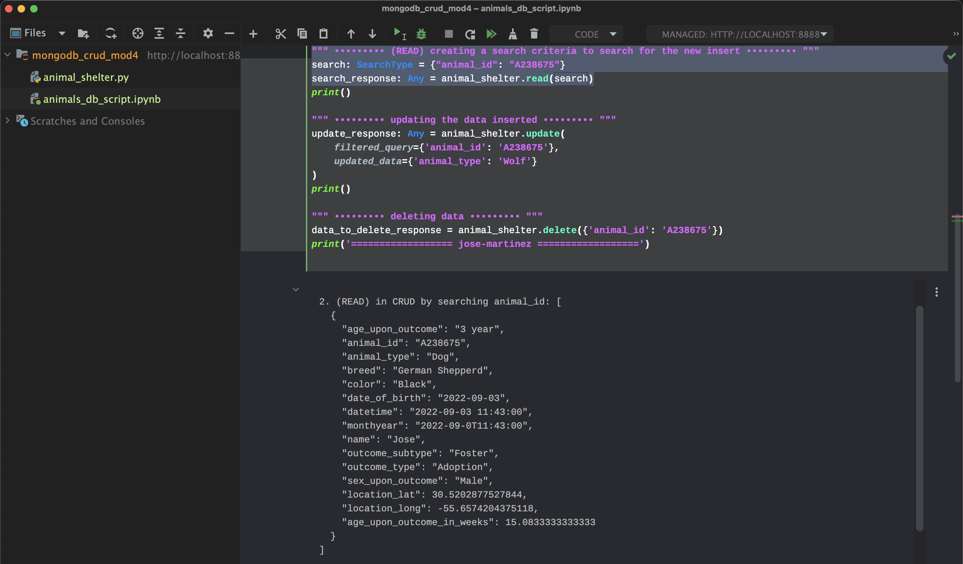Paste a cell from the clipboard
The height and width of the screenshot is (564, 963).
(x=323, y=34)
